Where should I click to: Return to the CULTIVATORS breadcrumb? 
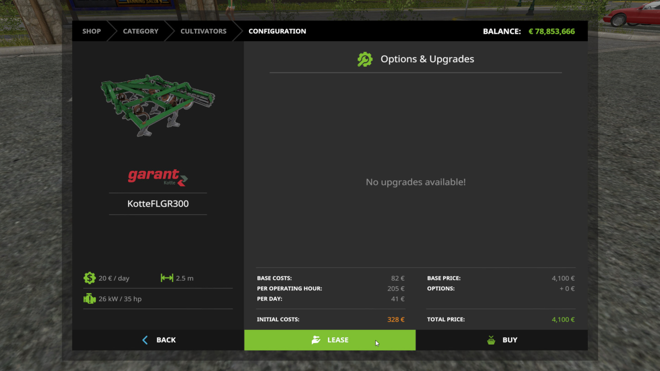point(203,31)
